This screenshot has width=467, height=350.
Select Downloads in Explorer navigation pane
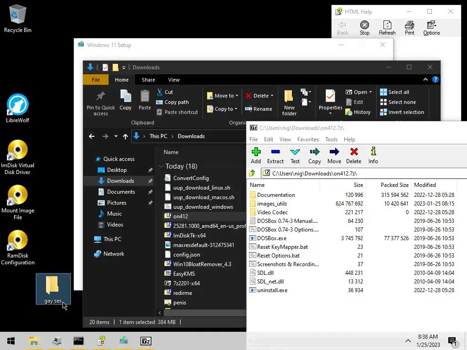point(120,180)
